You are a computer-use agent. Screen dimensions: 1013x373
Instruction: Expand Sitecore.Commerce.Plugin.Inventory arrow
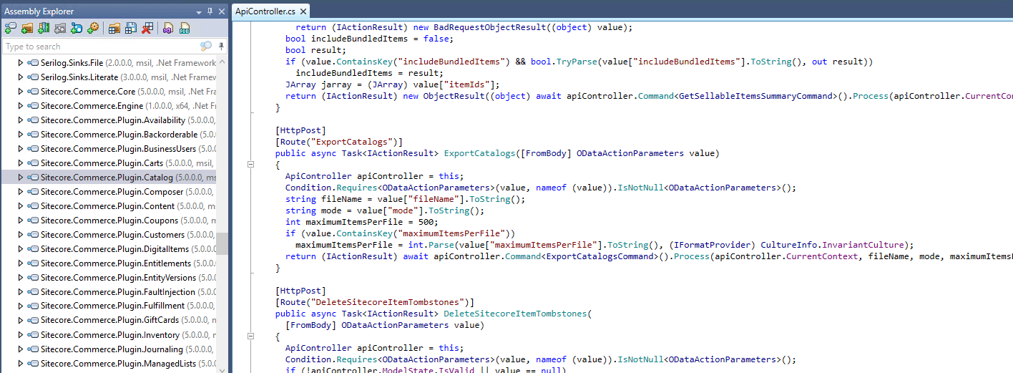click(21, 335)
